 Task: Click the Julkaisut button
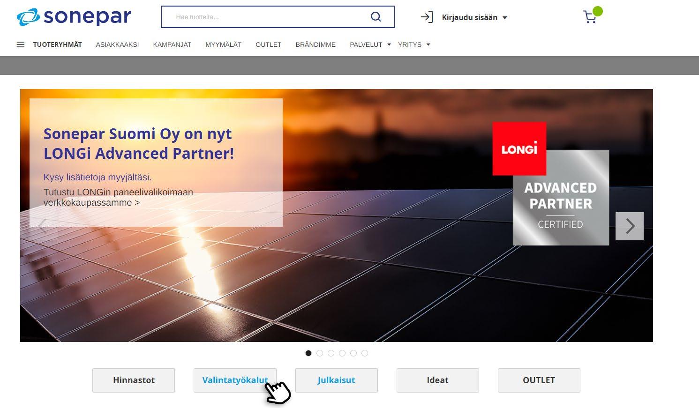(x=337, y=380)
